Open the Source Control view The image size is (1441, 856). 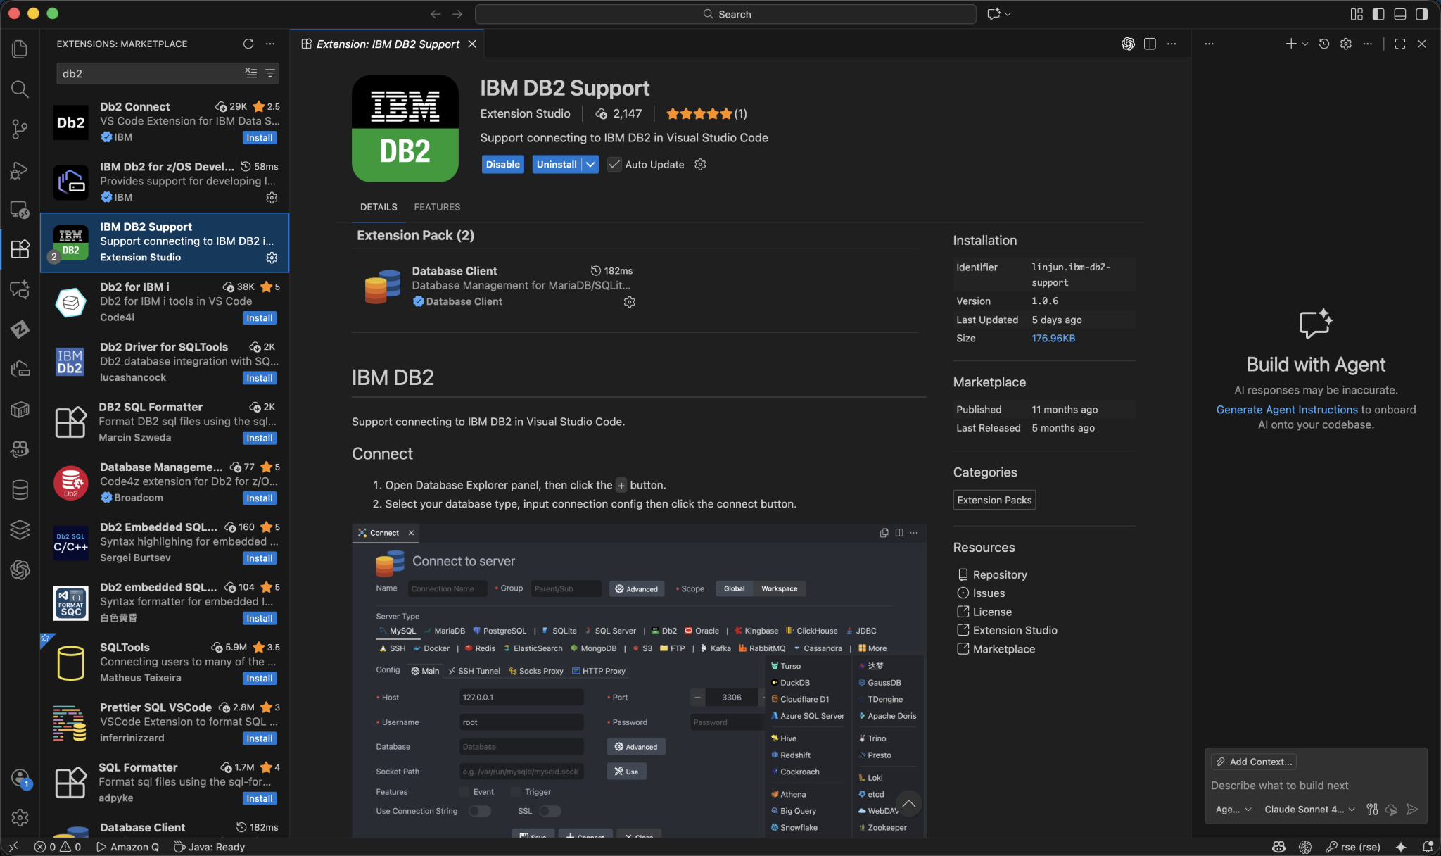point(19,129)
